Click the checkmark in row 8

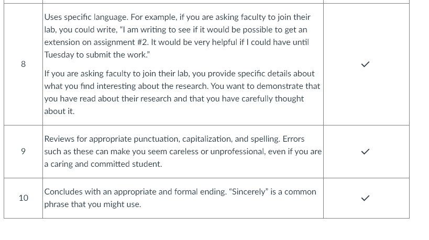click(x=365, y=64)
